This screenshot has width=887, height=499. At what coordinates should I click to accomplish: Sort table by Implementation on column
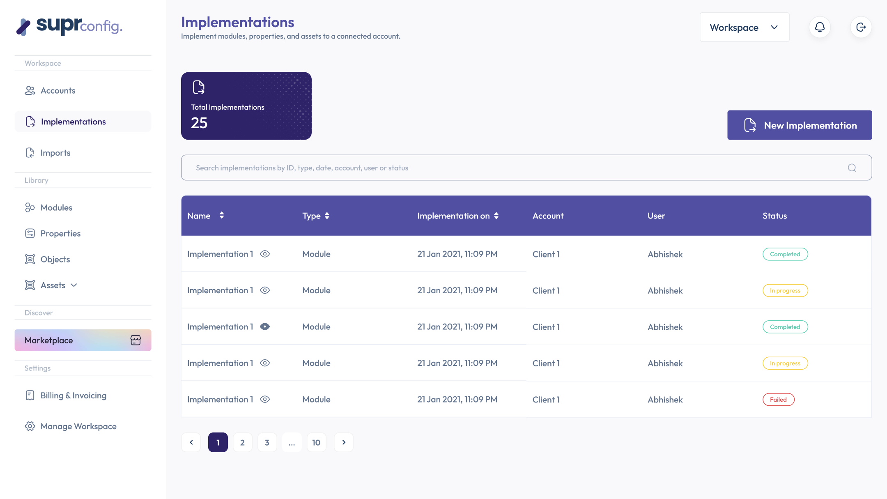(x=496, y=216)
